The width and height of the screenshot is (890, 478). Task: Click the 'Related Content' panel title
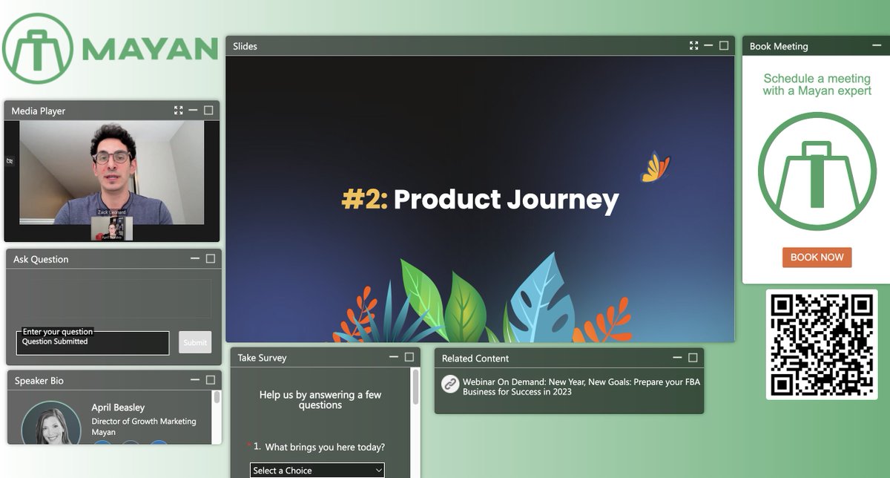click(475, 358)
